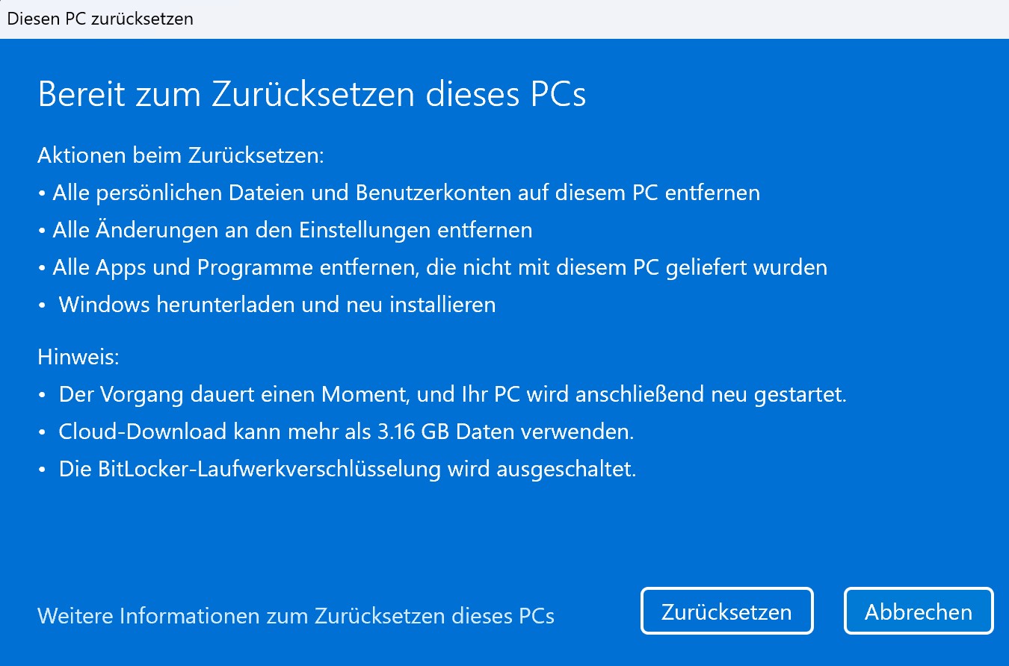Click 'Ihr PC wird anschließend neu gestartet'
Screen dimensions: 1009x666
(644, 393)
